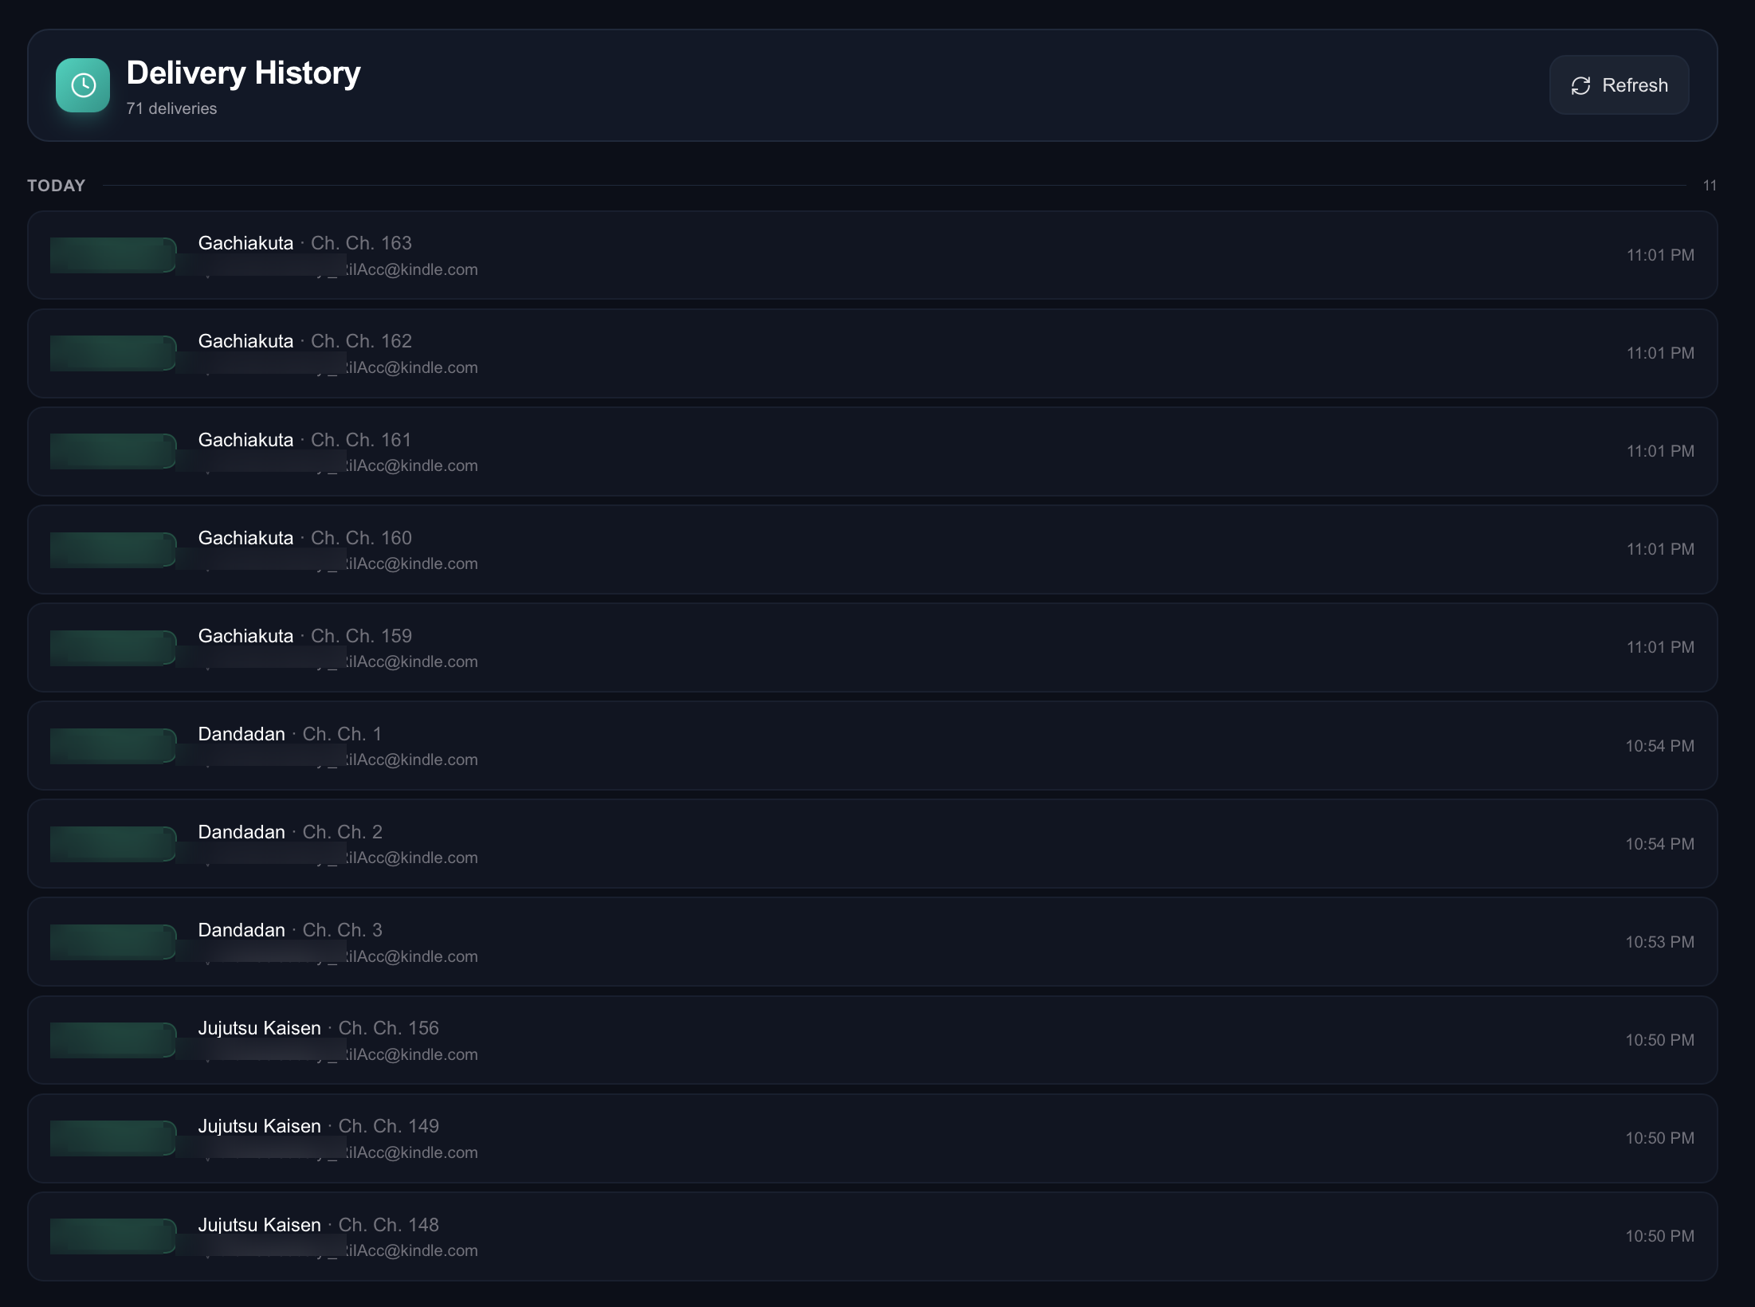Click the 71 deliveries subtitle
1755x1307 pixels.
coord(171,108)
